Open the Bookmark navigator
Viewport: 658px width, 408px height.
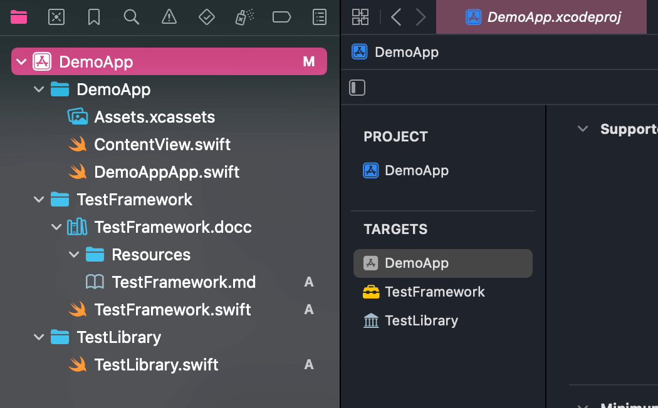[93, 17]
